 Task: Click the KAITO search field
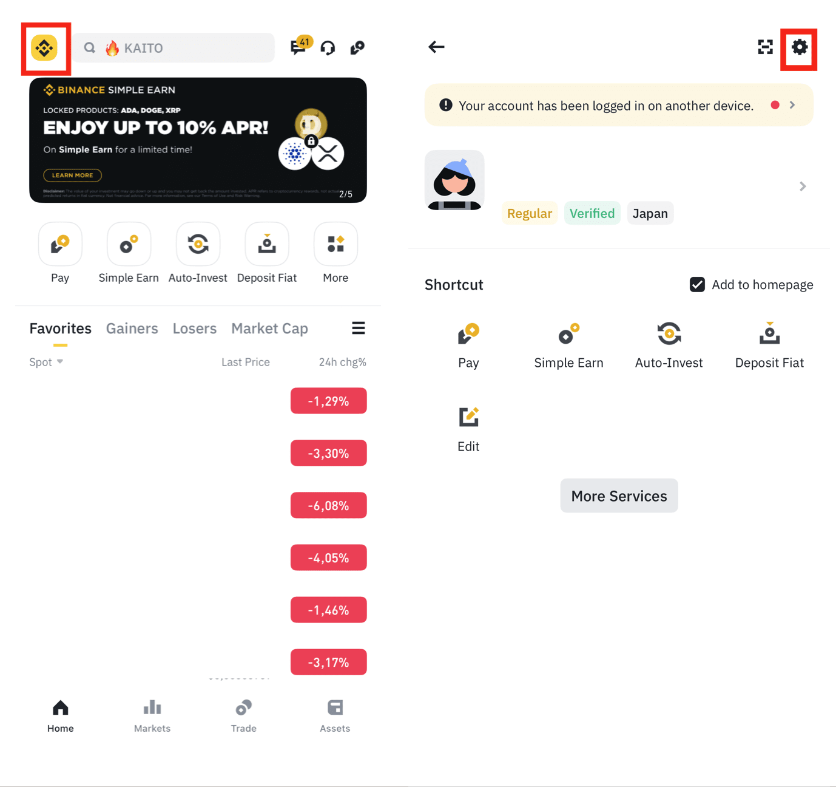click(175, 48)
